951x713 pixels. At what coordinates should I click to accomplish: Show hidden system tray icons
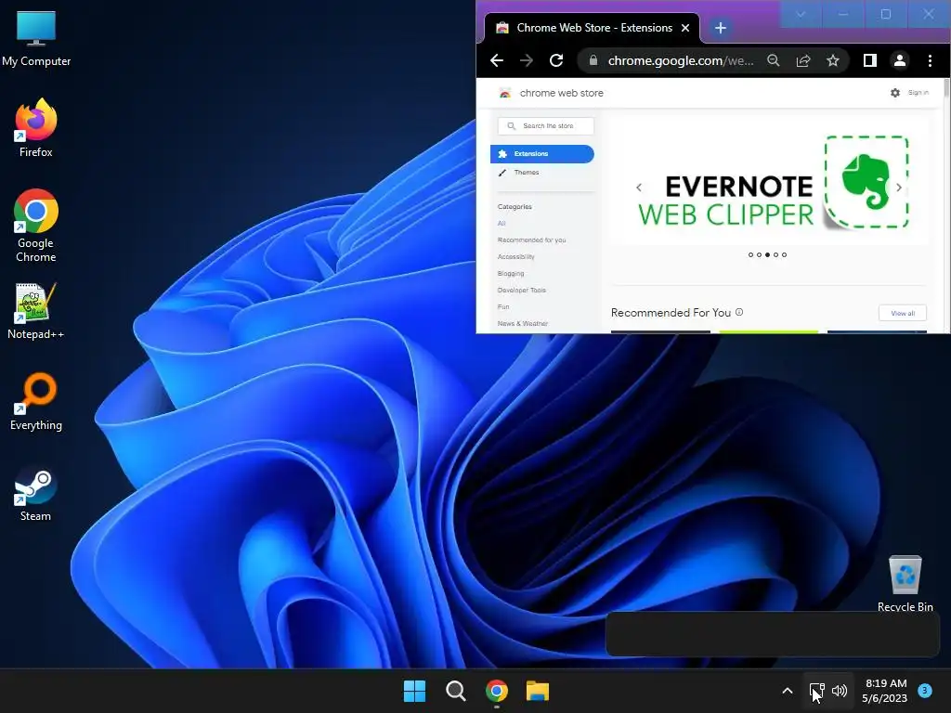[788, 691]
